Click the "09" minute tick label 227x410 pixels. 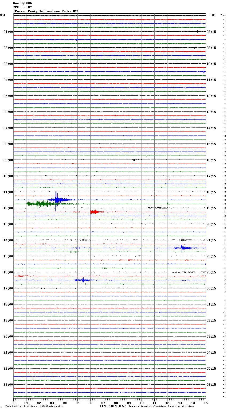pos(129,403)
